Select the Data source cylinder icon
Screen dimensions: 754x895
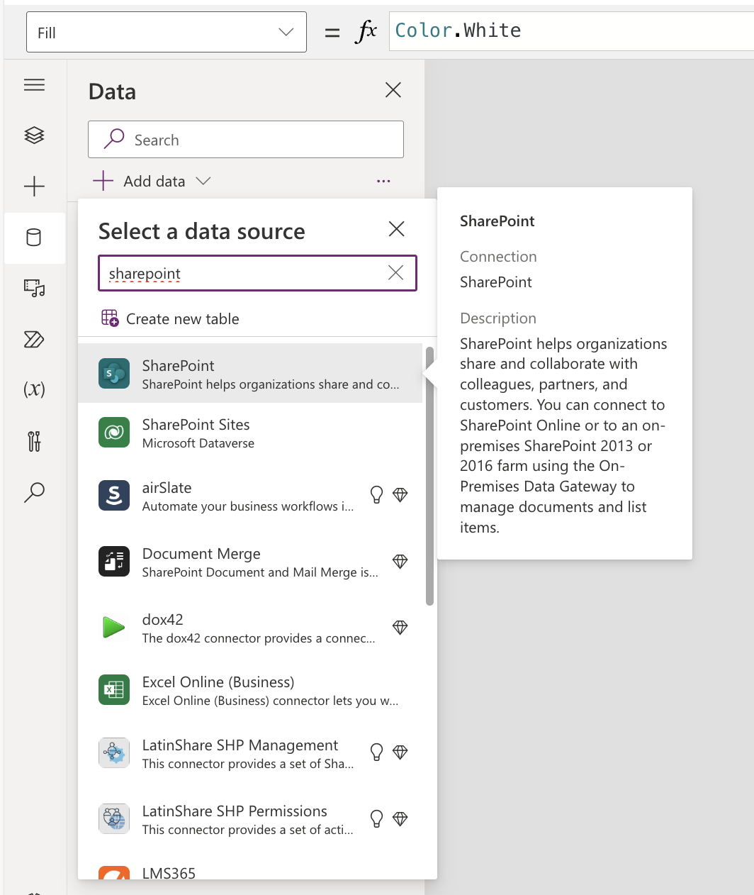pyautogui.click(x=34, y=238)
